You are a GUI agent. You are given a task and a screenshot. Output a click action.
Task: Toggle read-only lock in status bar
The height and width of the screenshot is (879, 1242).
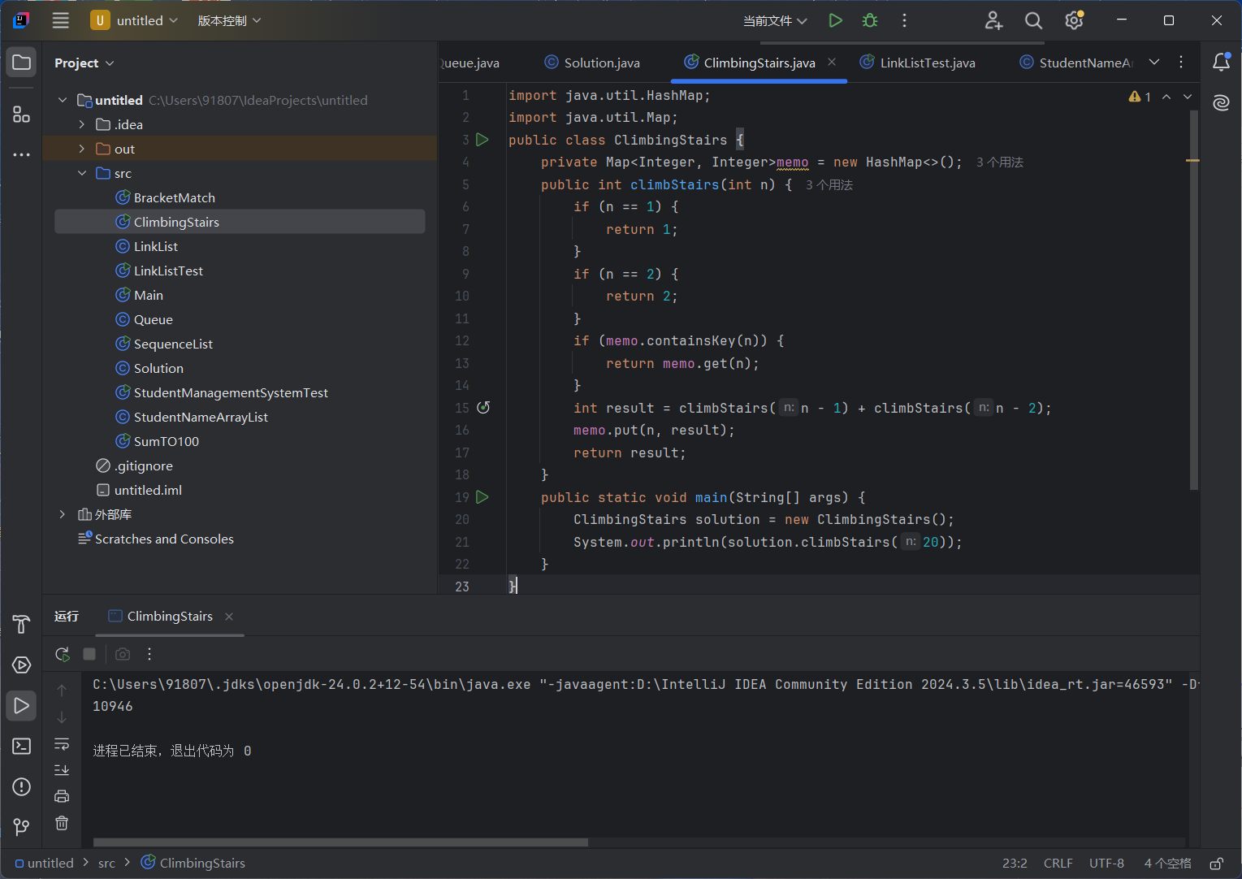pyautogui.click(x=1216, y=863)
